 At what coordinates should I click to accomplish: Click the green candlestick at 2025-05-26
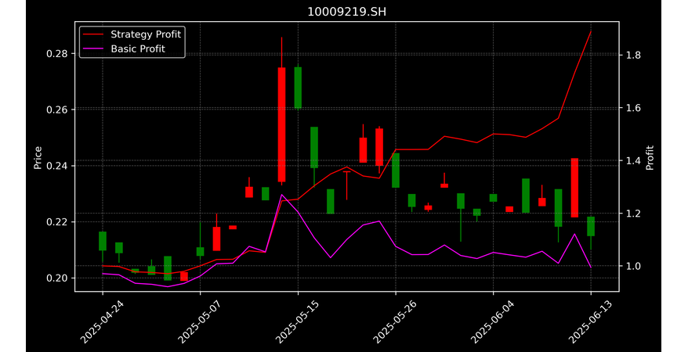tap(396, 171)
